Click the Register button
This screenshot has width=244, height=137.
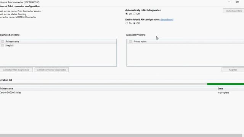[233, 70]
